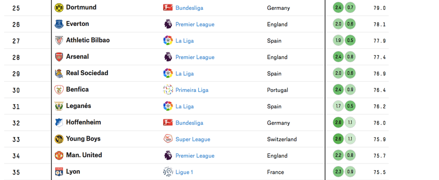This screenshot has height=180, width=439.
Task: Click the Everton club crest icon
Action: 59,24
